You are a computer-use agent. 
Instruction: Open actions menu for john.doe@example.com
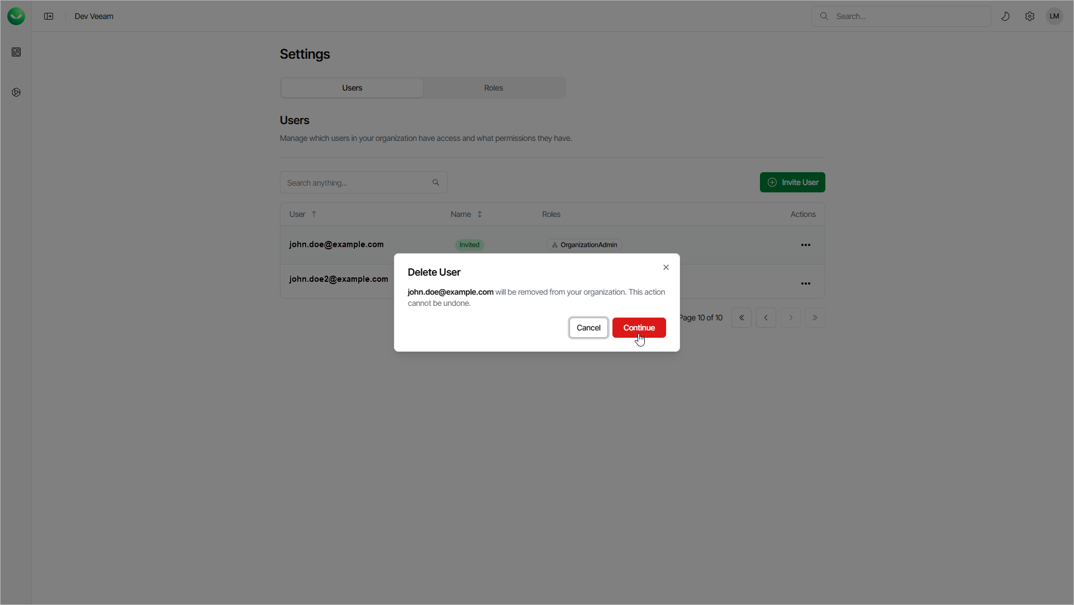pyautogui.click(x=805, y=245)
